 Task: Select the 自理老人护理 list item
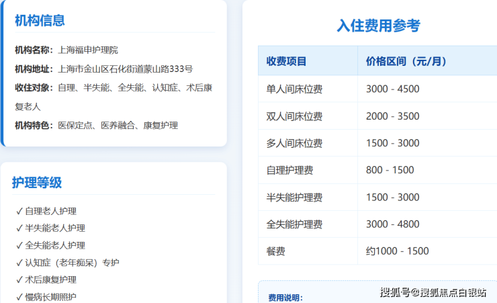pyautogui.click(x=46, y=211)
